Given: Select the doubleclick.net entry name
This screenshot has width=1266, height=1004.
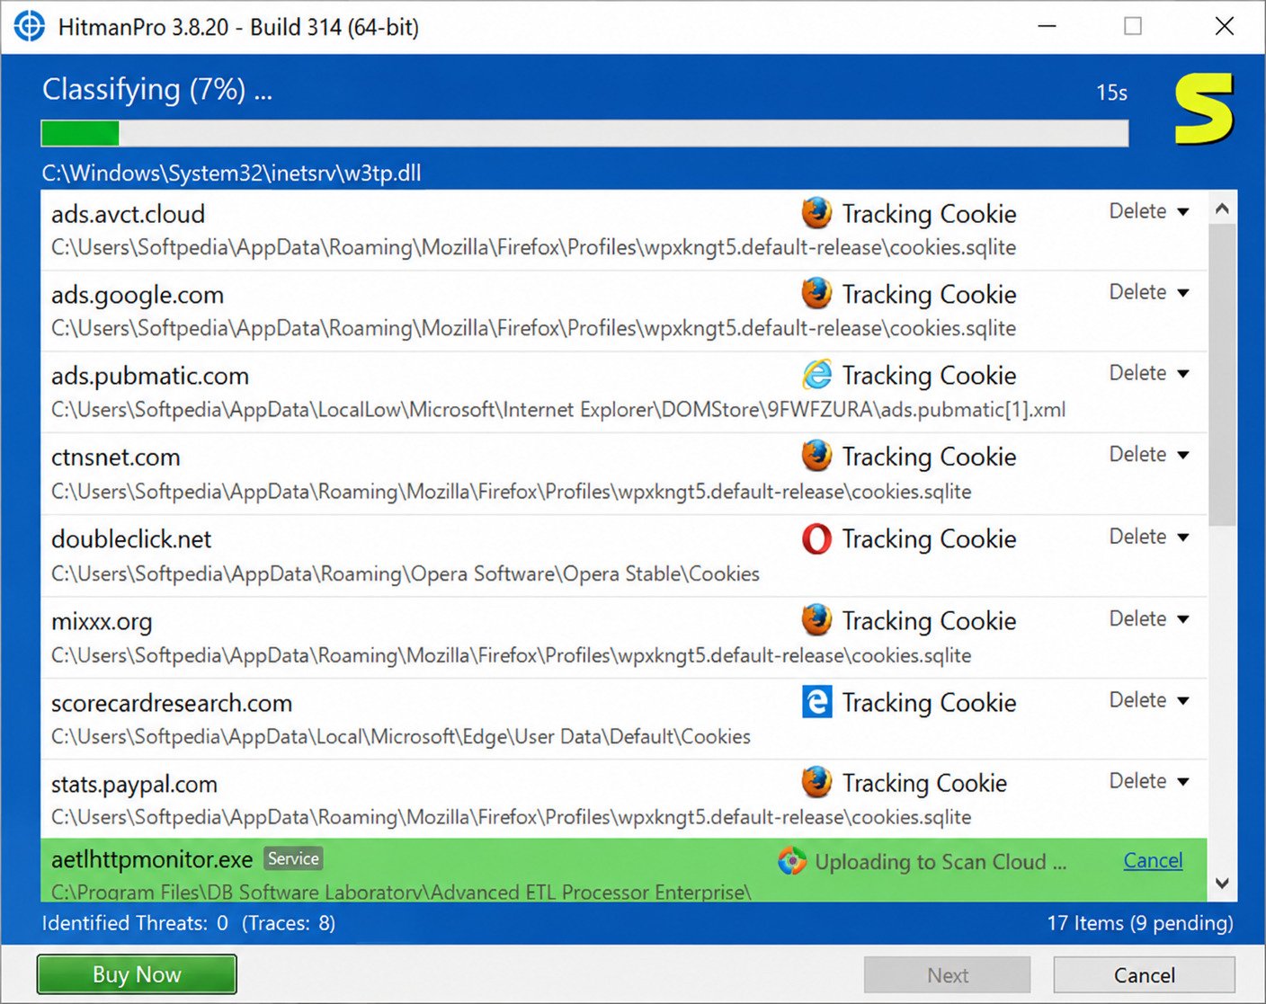Looking at the screenshot, I should pyautogui.click(x=131, y=539).
